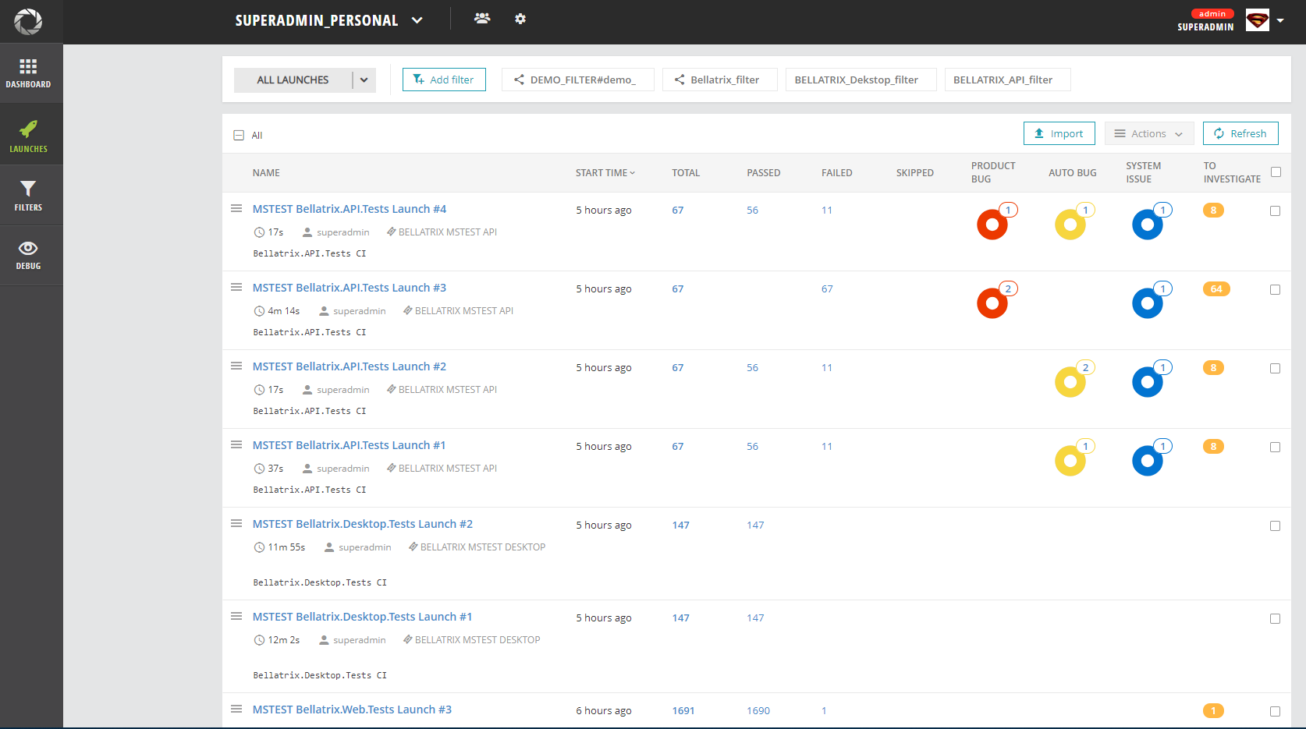Select the BELLATRIX_API_filter tab
1306x729 pixels.
pyautogui.click(x=1007, y=80)
